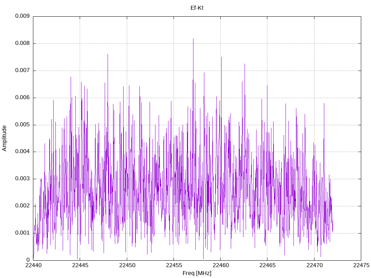Image resolution: width=371 pixels, height=278 pixels.
Task: Click x-axis tick value 22455
Action: click(x=174, y=265)
